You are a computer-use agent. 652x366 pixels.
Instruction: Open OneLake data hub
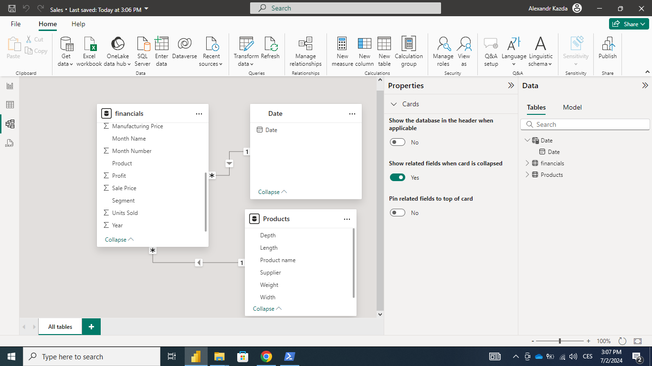point(117,51)
